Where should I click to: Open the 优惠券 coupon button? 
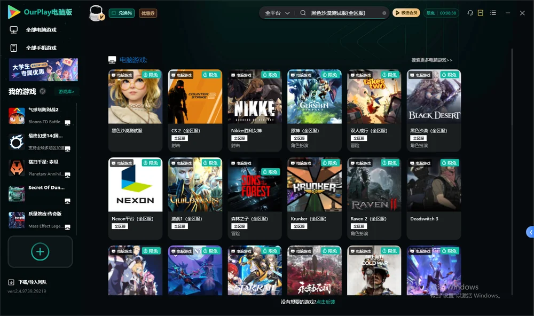pos(148,13)
